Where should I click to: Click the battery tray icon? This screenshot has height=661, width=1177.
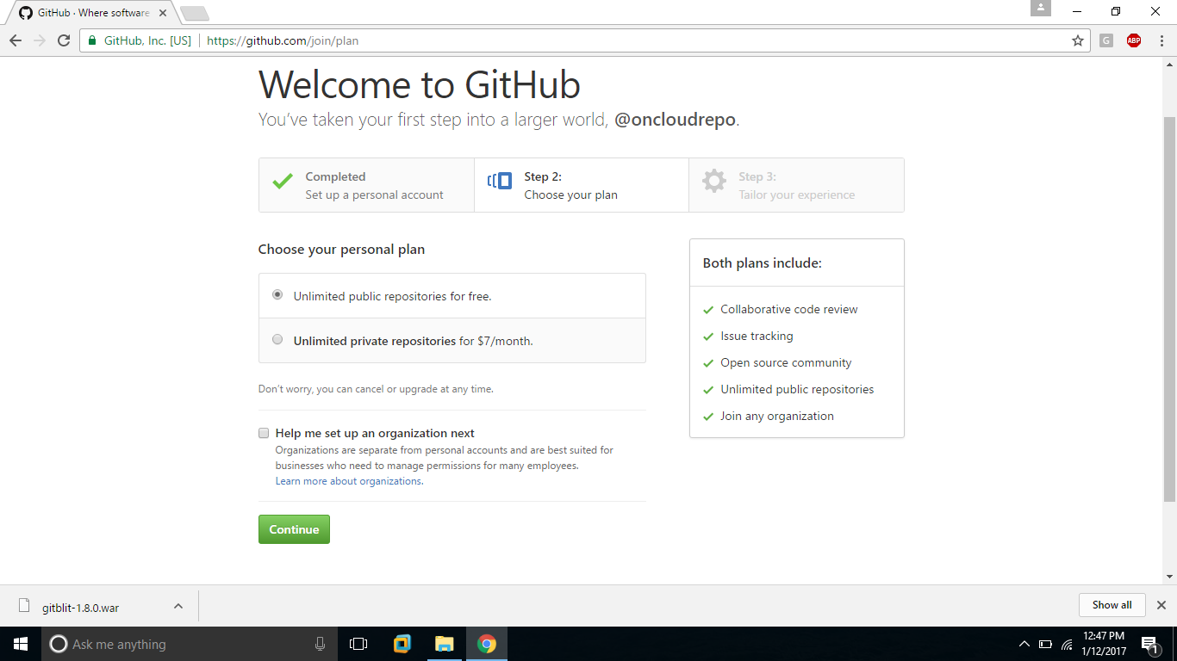pos(1045,644)
